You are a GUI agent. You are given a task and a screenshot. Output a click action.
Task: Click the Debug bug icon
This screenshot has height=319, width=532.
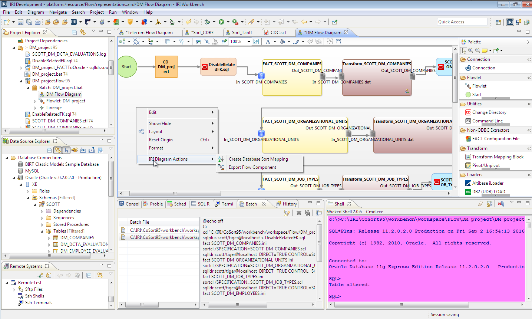tap(207, 22)
